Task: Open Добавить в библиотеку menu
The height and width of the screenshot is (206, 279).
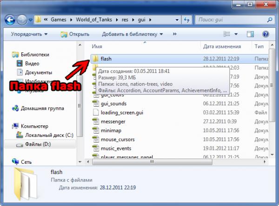Action: point(133,34)
